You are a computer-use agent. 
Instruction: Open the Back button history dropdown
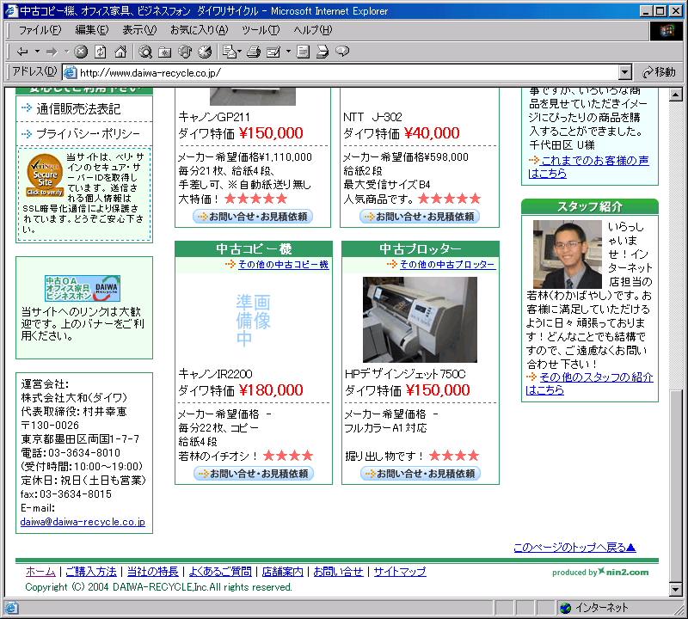tap(37, 52)
